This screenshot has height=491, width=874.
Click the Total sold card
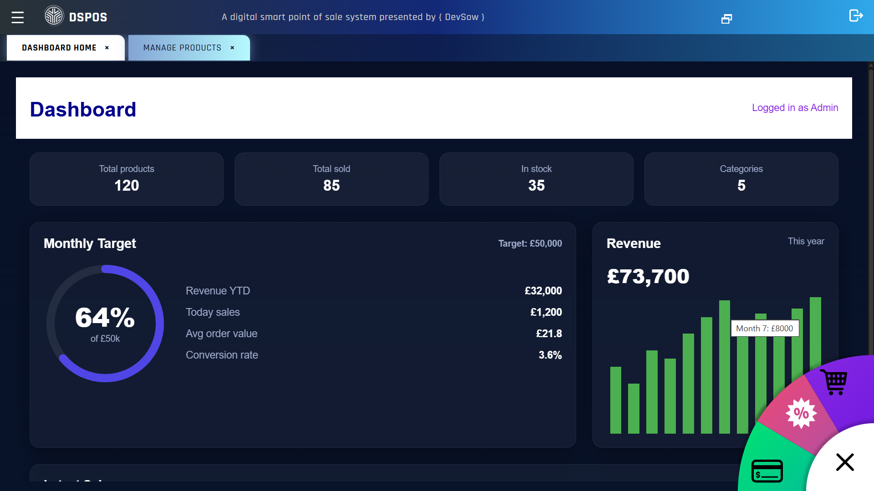tap(331, 179)
